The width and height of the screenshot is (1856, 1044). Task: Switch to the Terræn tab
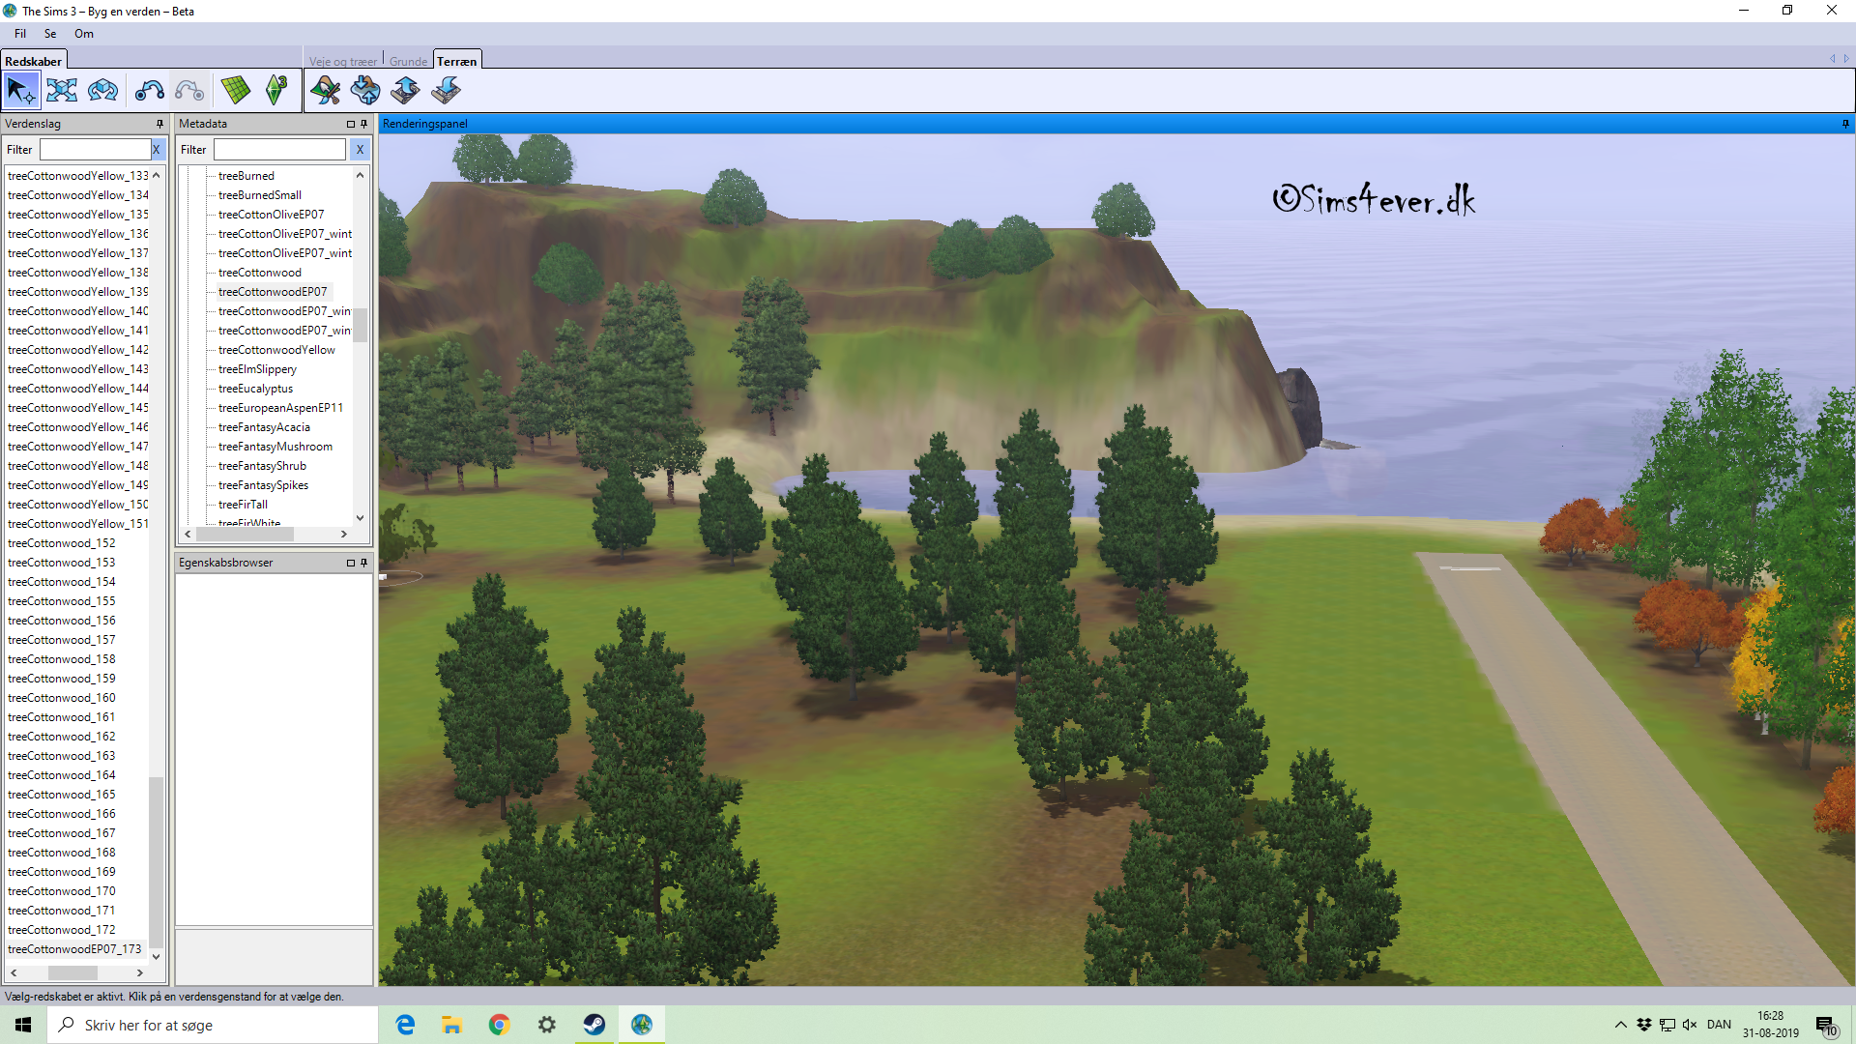456,61
